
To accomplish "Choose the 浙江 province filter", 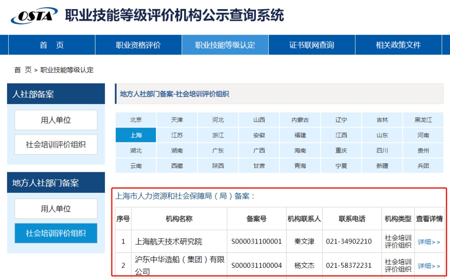I will pyautogui.click(x=218, y=135).
